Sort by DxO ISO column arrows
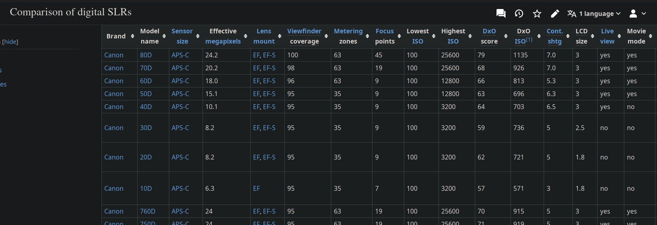The width and height of the screenshot is (657, 225). (539, 36)
